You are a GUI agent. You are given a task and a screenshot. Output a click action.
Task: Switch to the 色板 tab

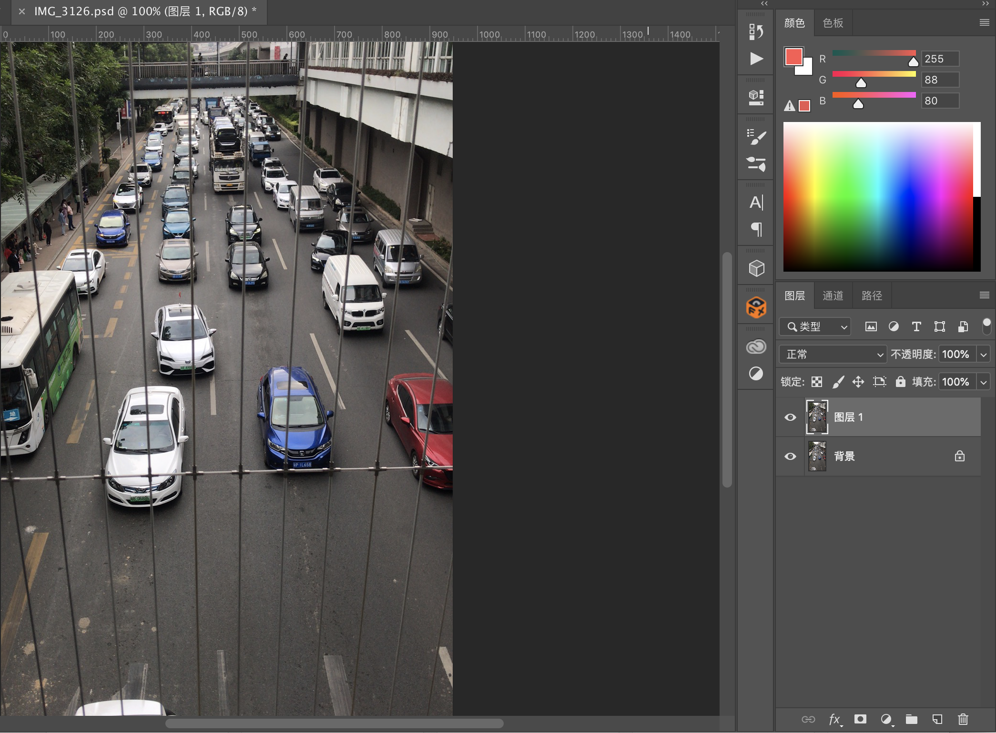point(833,23)
